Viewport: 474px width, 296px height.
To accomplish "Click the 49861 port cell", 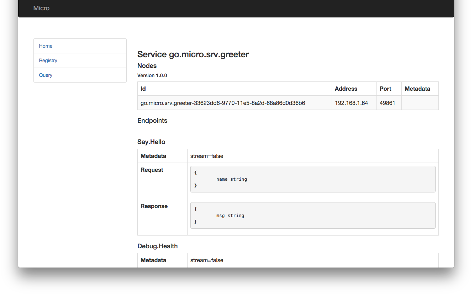I will (389, 103).
